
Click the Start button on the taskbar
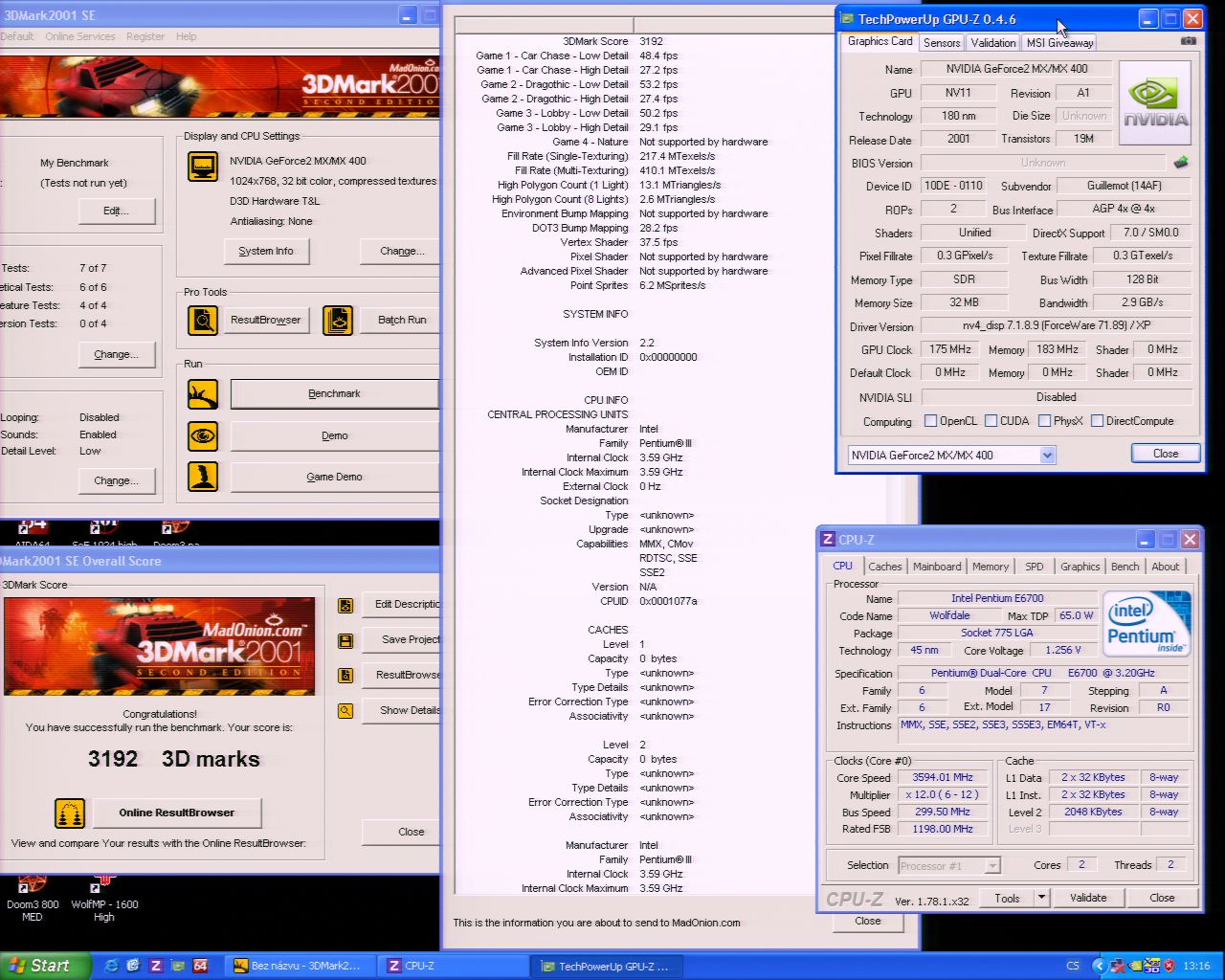[46, 966]
